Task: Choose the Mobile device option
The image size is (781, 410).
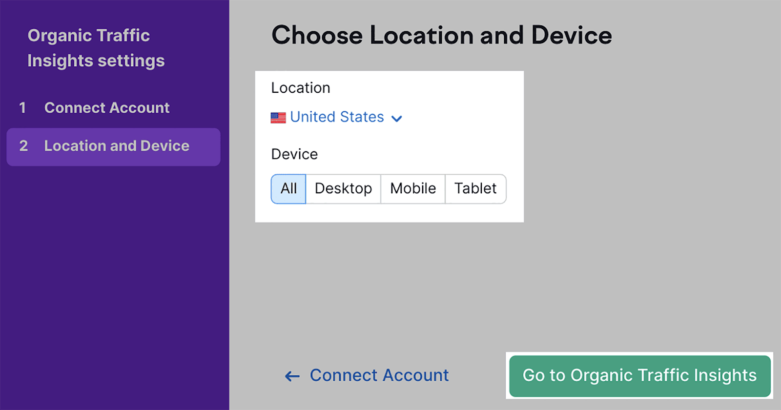Action: coord(413,189)
